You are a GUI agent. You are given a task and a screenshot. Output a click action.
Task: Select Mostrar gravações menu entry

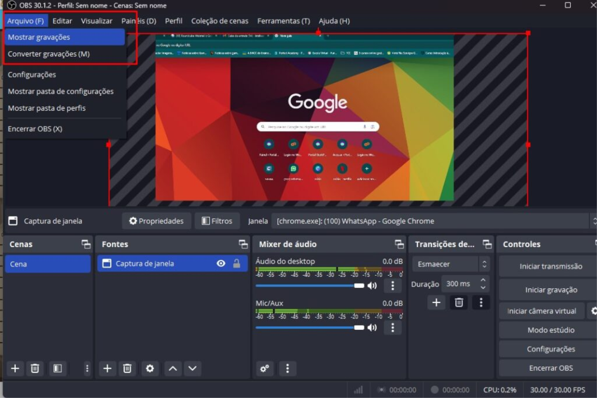coord(64,37)
